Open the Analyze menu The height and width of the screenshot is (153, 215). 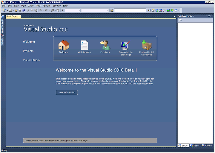click(47, 6)
